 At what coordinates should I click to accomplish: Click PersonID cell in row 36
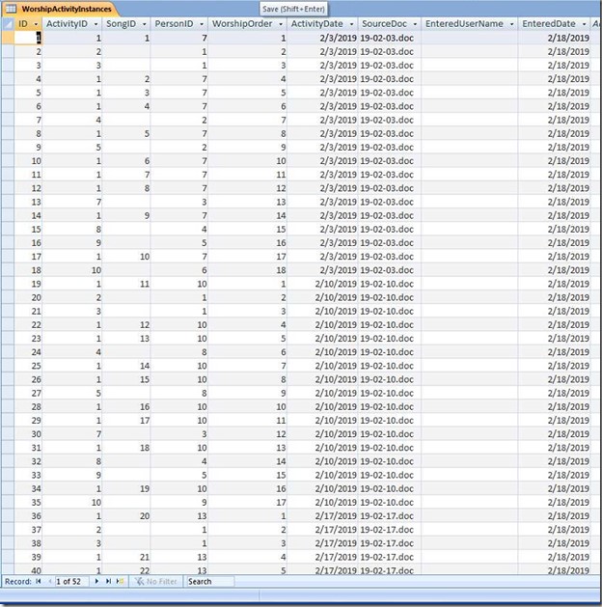pyautogui.click(x=179, y=516)
